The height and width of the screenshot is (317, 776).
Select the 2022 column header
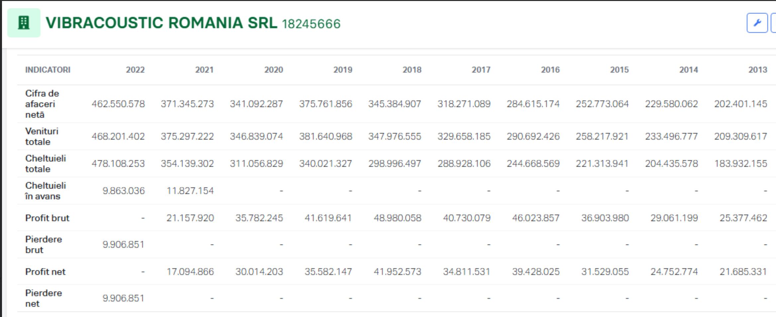(135, 70)
